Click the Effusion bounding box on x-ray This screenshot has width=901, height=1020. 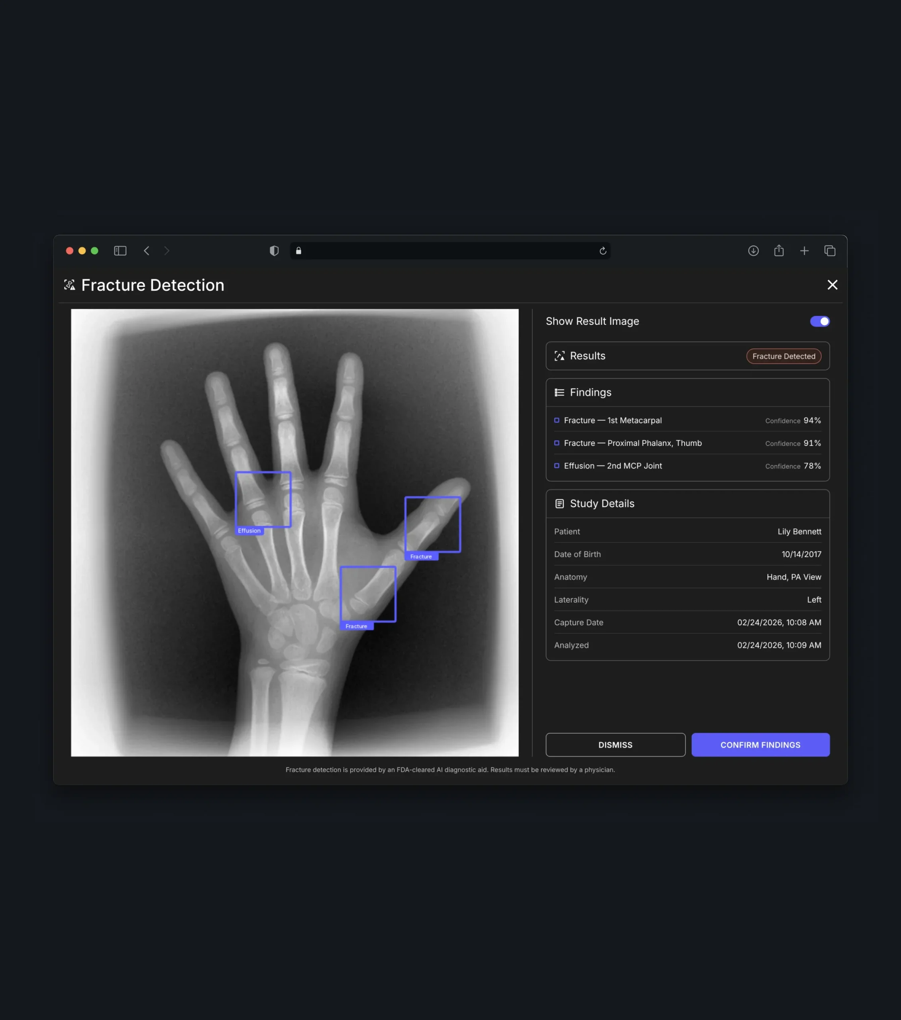[263, 499]
